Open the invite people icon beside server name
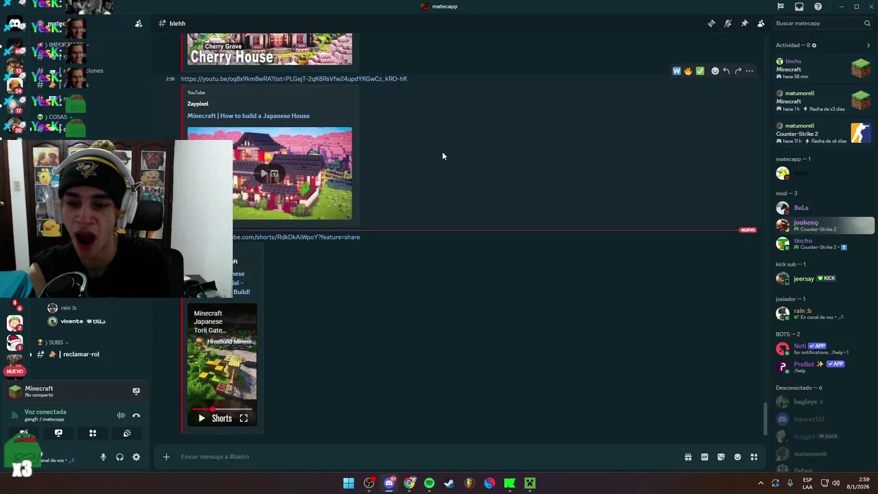 tap(139, 23)
